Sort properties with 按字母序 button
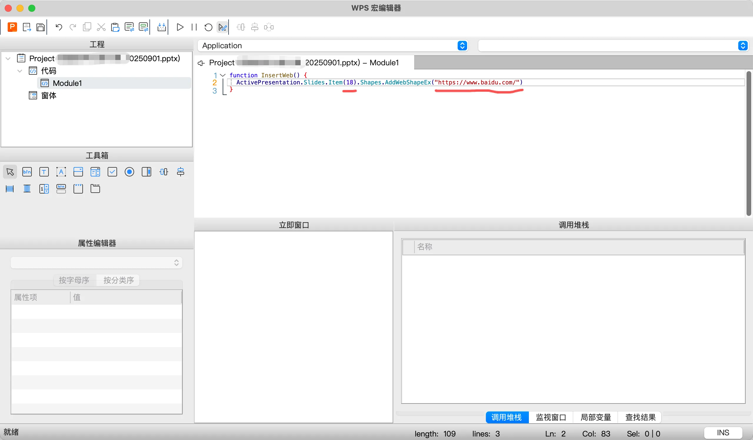Viewport: 753px width, 440px height. tap(74, 280)
